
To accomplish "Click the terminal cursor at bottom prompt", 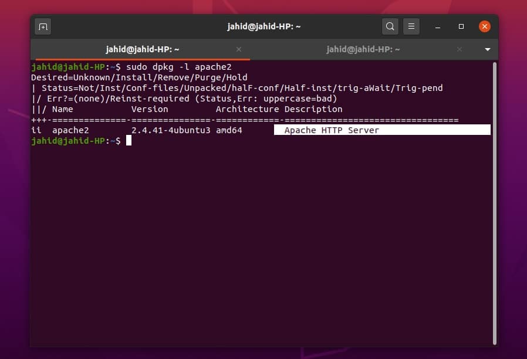I will coord(129,141).
